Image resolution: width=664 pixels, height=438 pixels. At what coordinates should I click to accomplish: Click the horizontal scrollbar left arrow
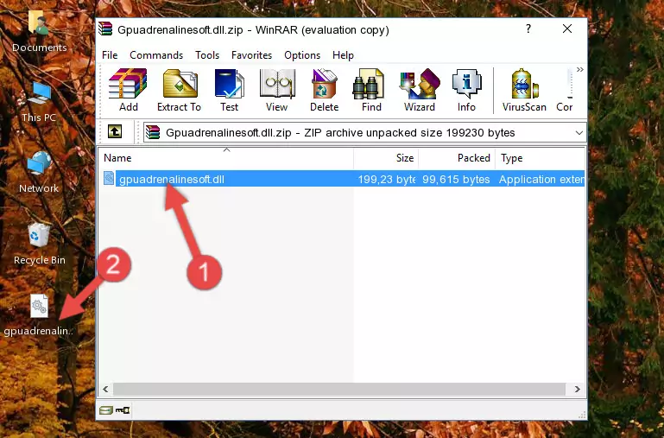(106, 389)
